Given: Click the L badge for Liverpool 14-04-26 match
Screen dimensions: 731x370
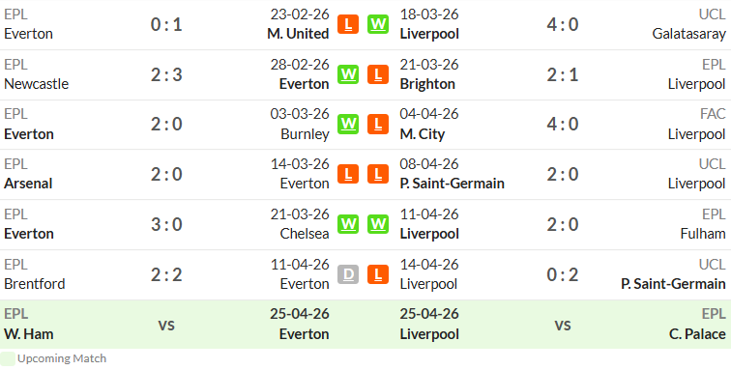Looking at the screenshot, I should point(378,274).
